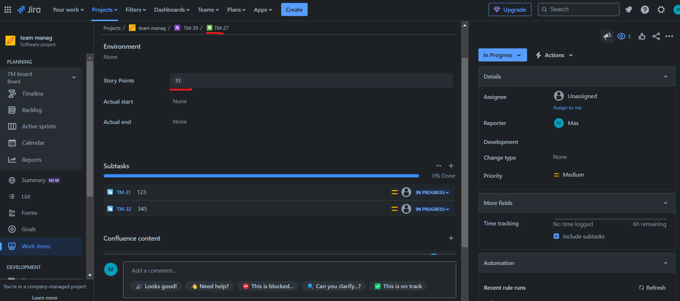680x301 pixels.
Task: Toggle the Include subtasks checkbox
Action: 556,236
